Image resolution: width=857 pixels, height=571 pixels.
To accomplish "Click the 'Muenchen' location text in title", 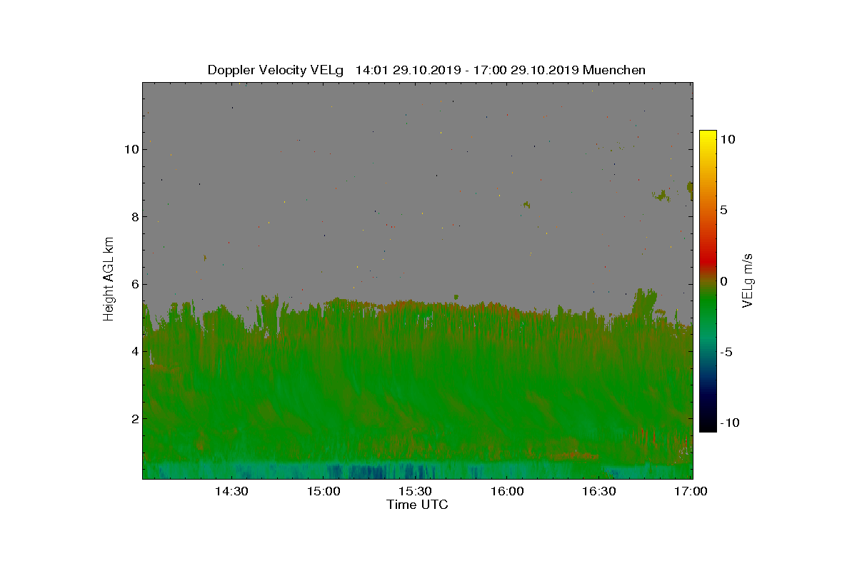I will [614, 70].
